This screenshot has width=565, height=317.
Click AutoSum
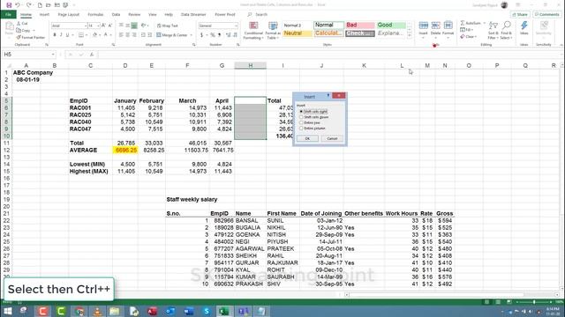pos(471,23)
